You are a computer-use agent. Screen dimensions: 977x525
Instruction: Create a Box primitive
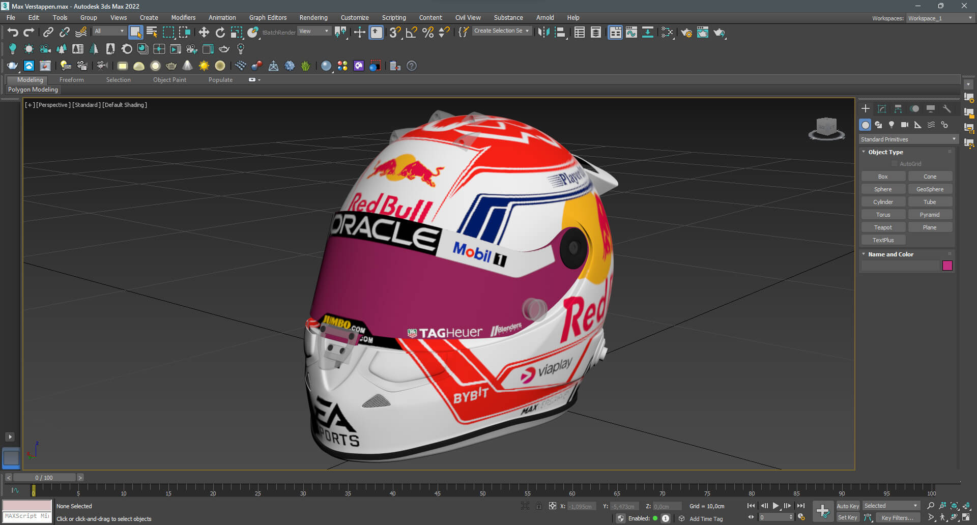883,177
